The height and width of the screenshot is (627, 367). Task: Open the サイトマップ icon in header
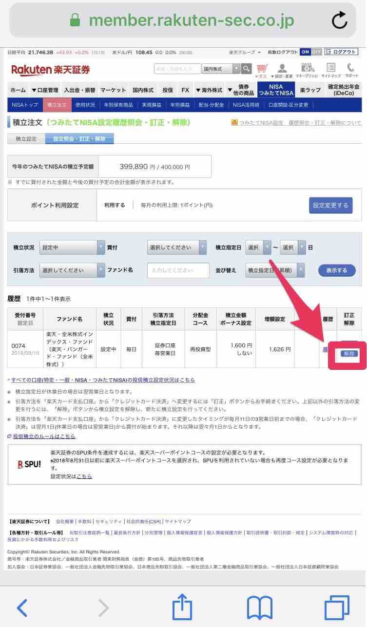pyautogui.click(x=331, y=70)
